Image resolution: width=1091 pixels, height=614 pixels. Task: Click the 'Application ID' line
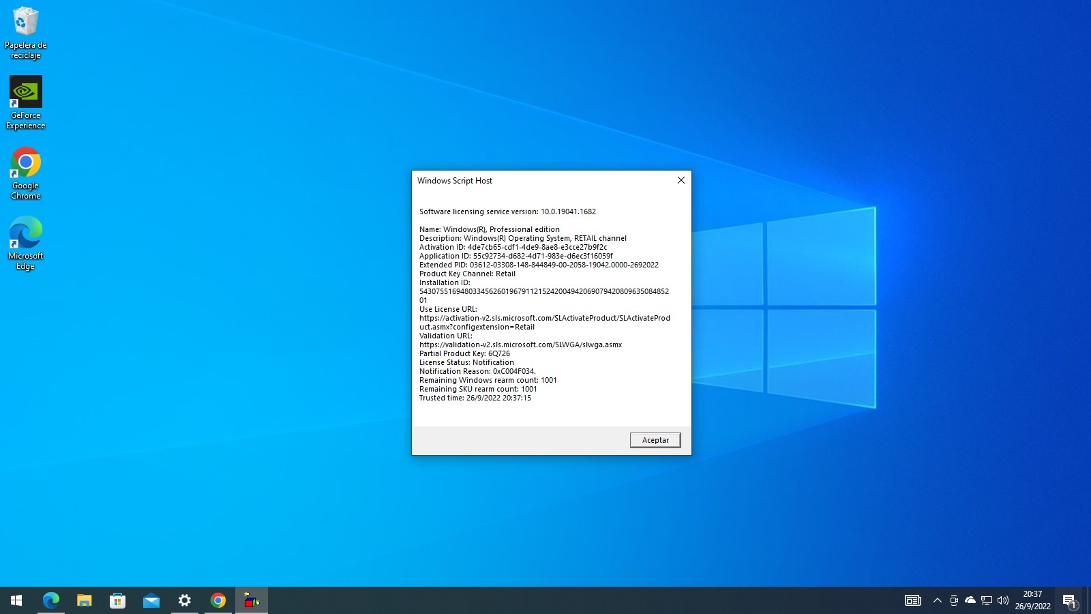pyautogui.click(x=515, y=256)
